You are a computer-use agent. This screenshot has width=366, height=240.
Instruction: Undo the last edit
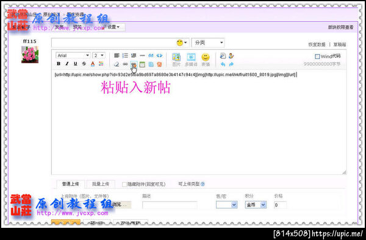click(x=223, y=64)
